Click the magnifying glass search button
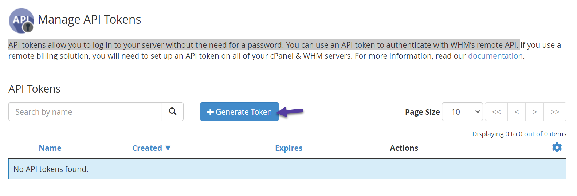The width and height of the screenshot is (577, 196). 173,111
